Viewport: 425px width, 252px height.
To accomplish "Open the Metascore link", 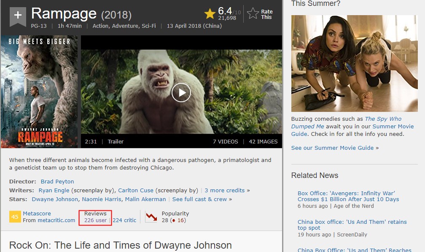I will [x=37, y=213].
